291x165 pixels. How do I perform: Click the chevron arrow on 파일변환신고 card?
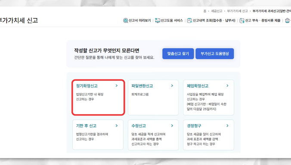pos(172,86)
